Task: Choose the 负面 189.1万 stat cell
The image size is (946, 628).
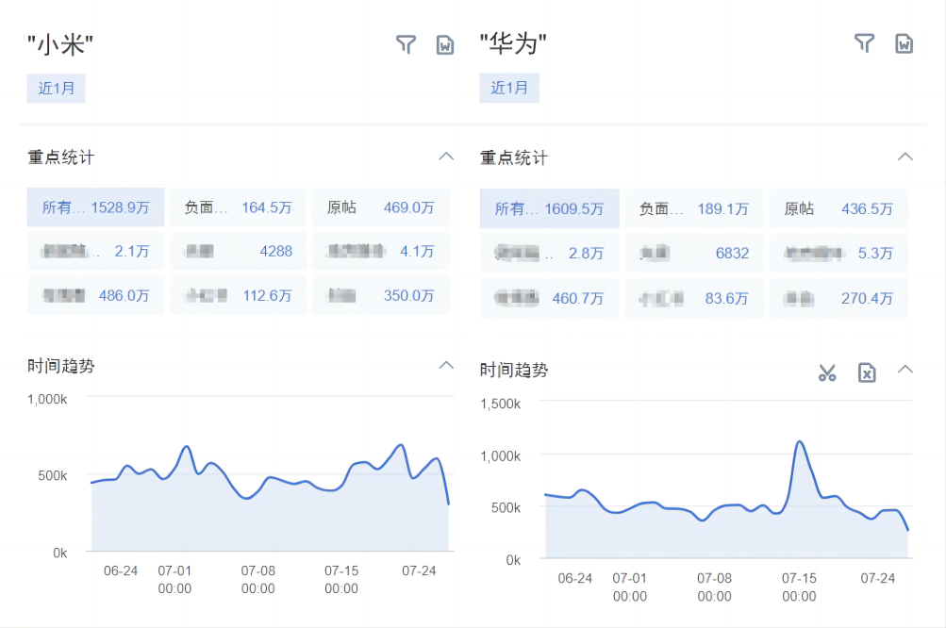Action: 694,208
